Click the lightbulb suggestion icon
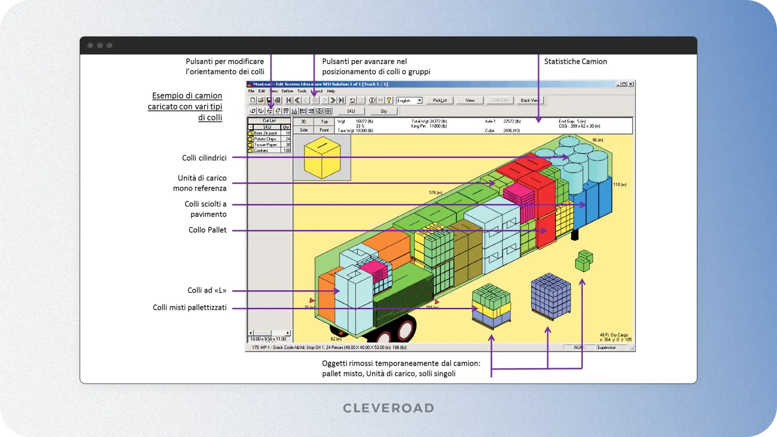 click(x=388, y=100)
